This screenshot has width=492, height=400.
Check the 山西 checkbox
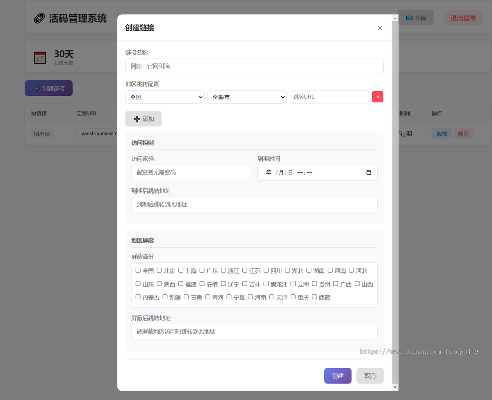357,283
